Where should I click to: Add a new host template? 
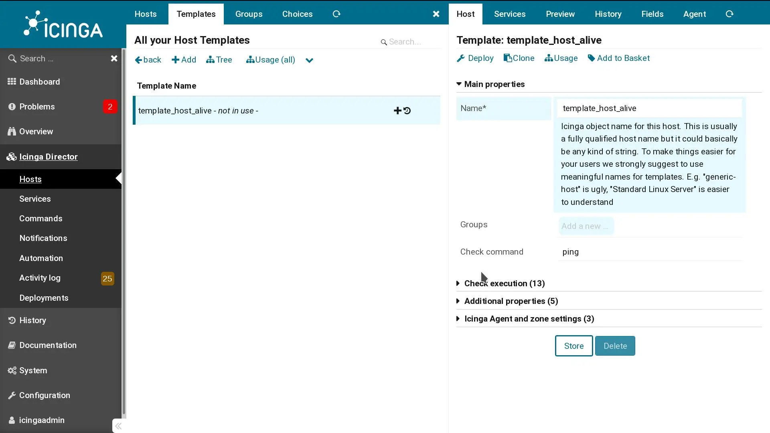pos(184,60)
